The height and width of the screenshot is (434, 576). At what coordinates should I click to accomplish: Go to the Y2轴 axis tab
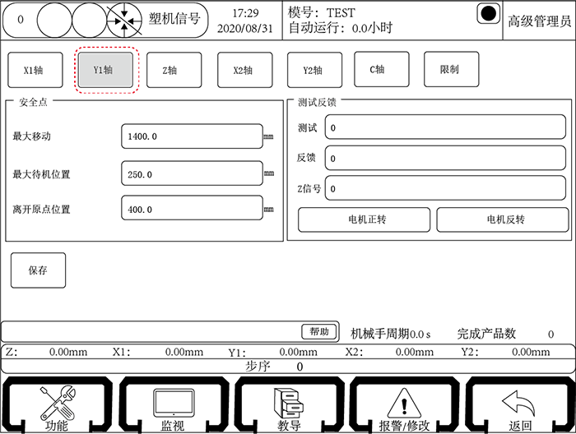click(x=314, y=70)
